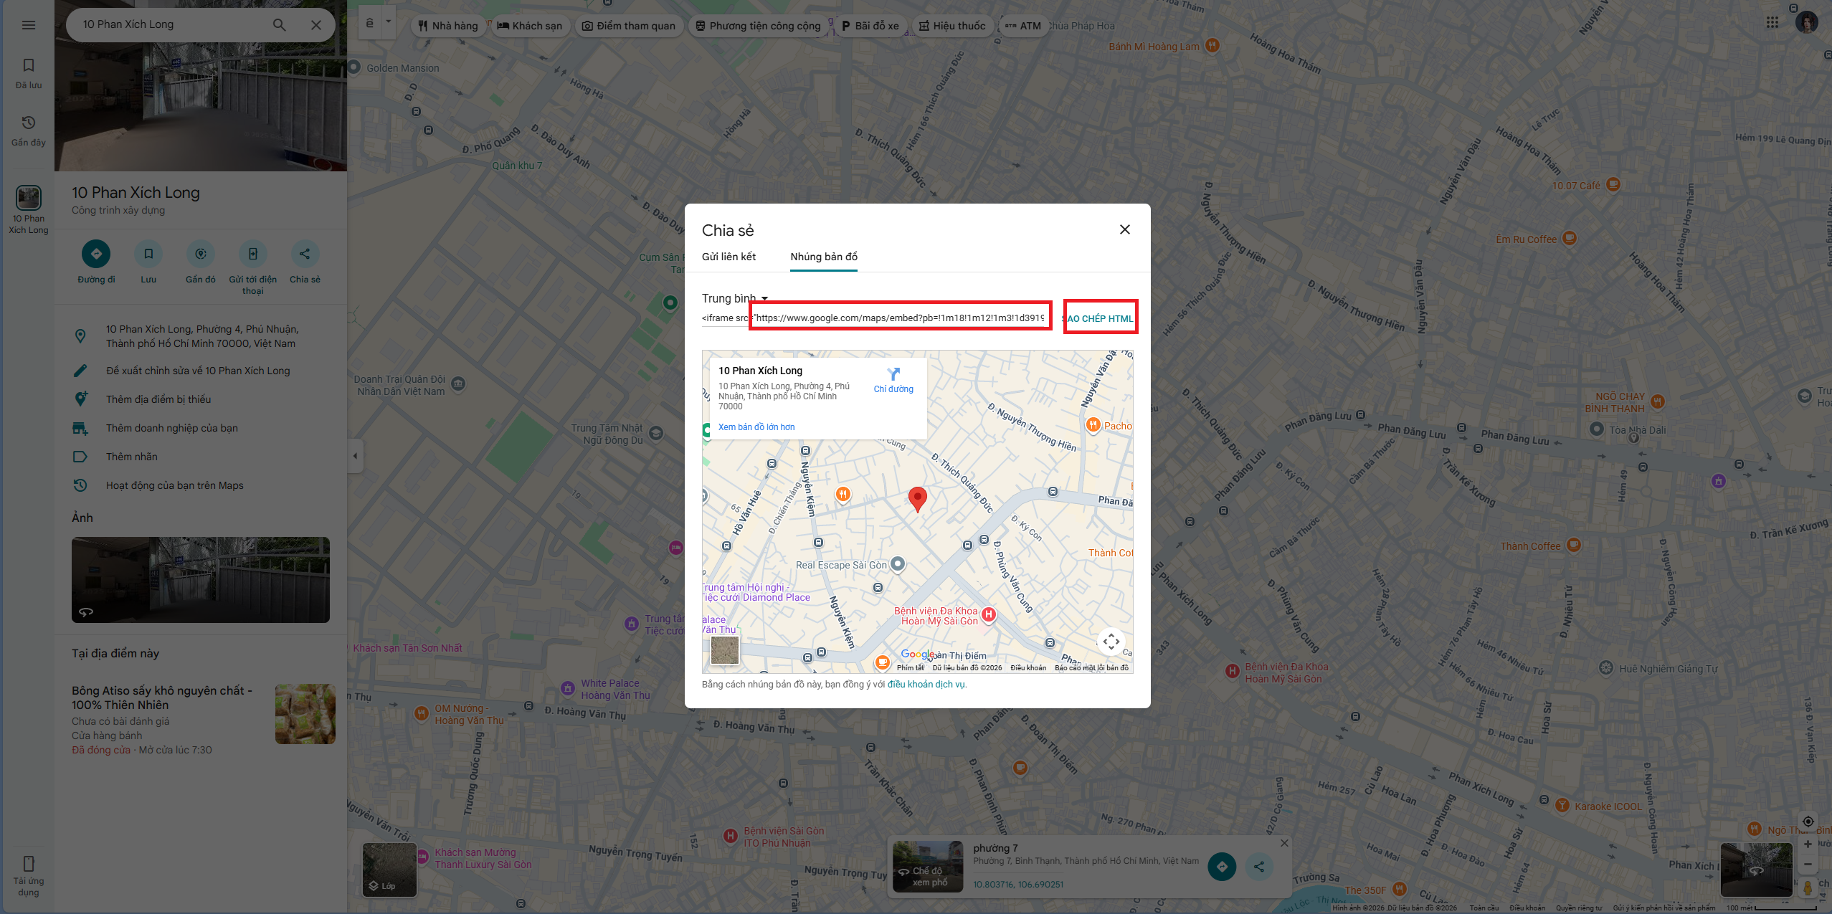Click the Lưu bookmark icon

click(x=148, y=254)
